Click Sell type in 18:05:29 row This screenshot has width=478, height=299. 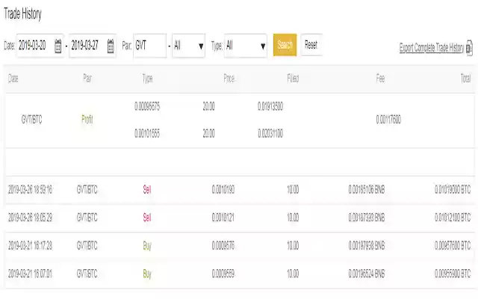click(x=147, y=218)
